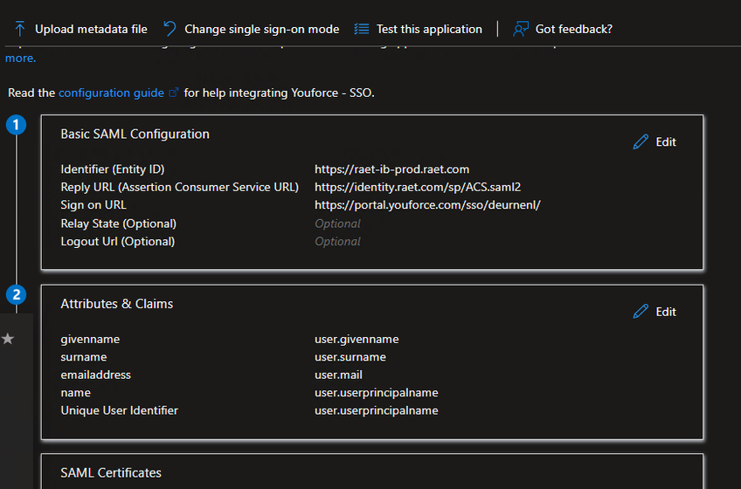
Task: Click the Test this application checklist icon
Action: pos(362,29)
